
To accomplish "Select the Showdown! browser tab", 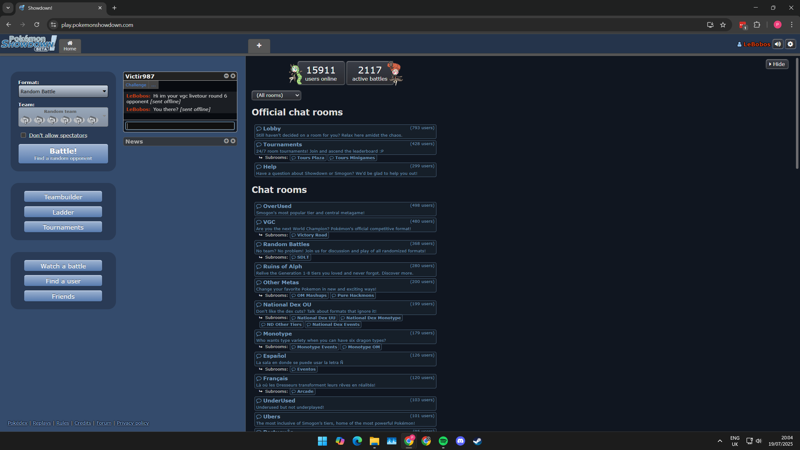I will click(x=61, y=8).
